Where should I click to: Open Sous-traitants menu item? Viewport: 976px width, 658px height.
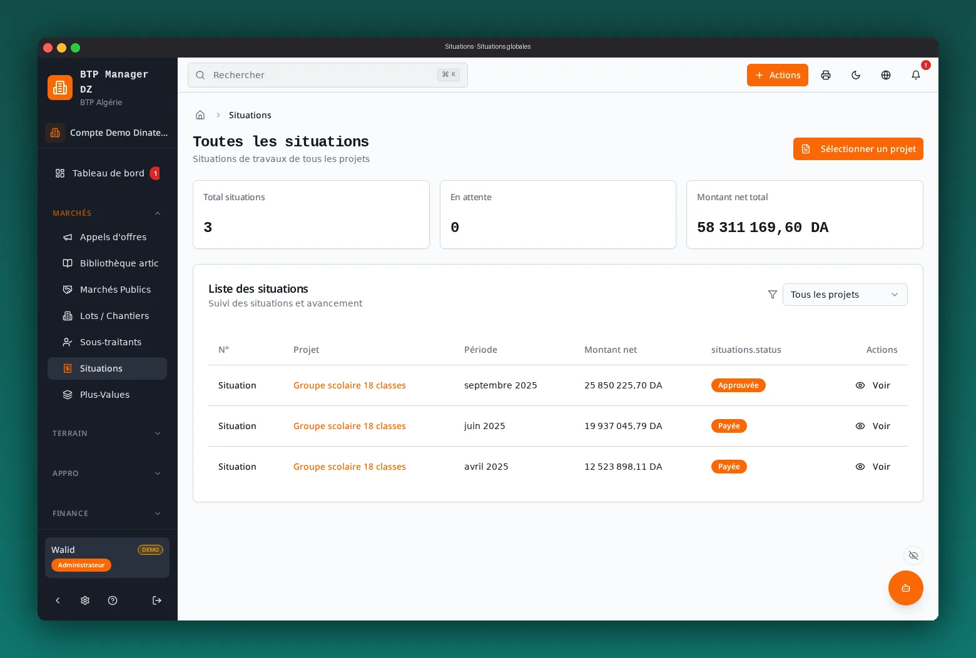click(x=107, y=342)
